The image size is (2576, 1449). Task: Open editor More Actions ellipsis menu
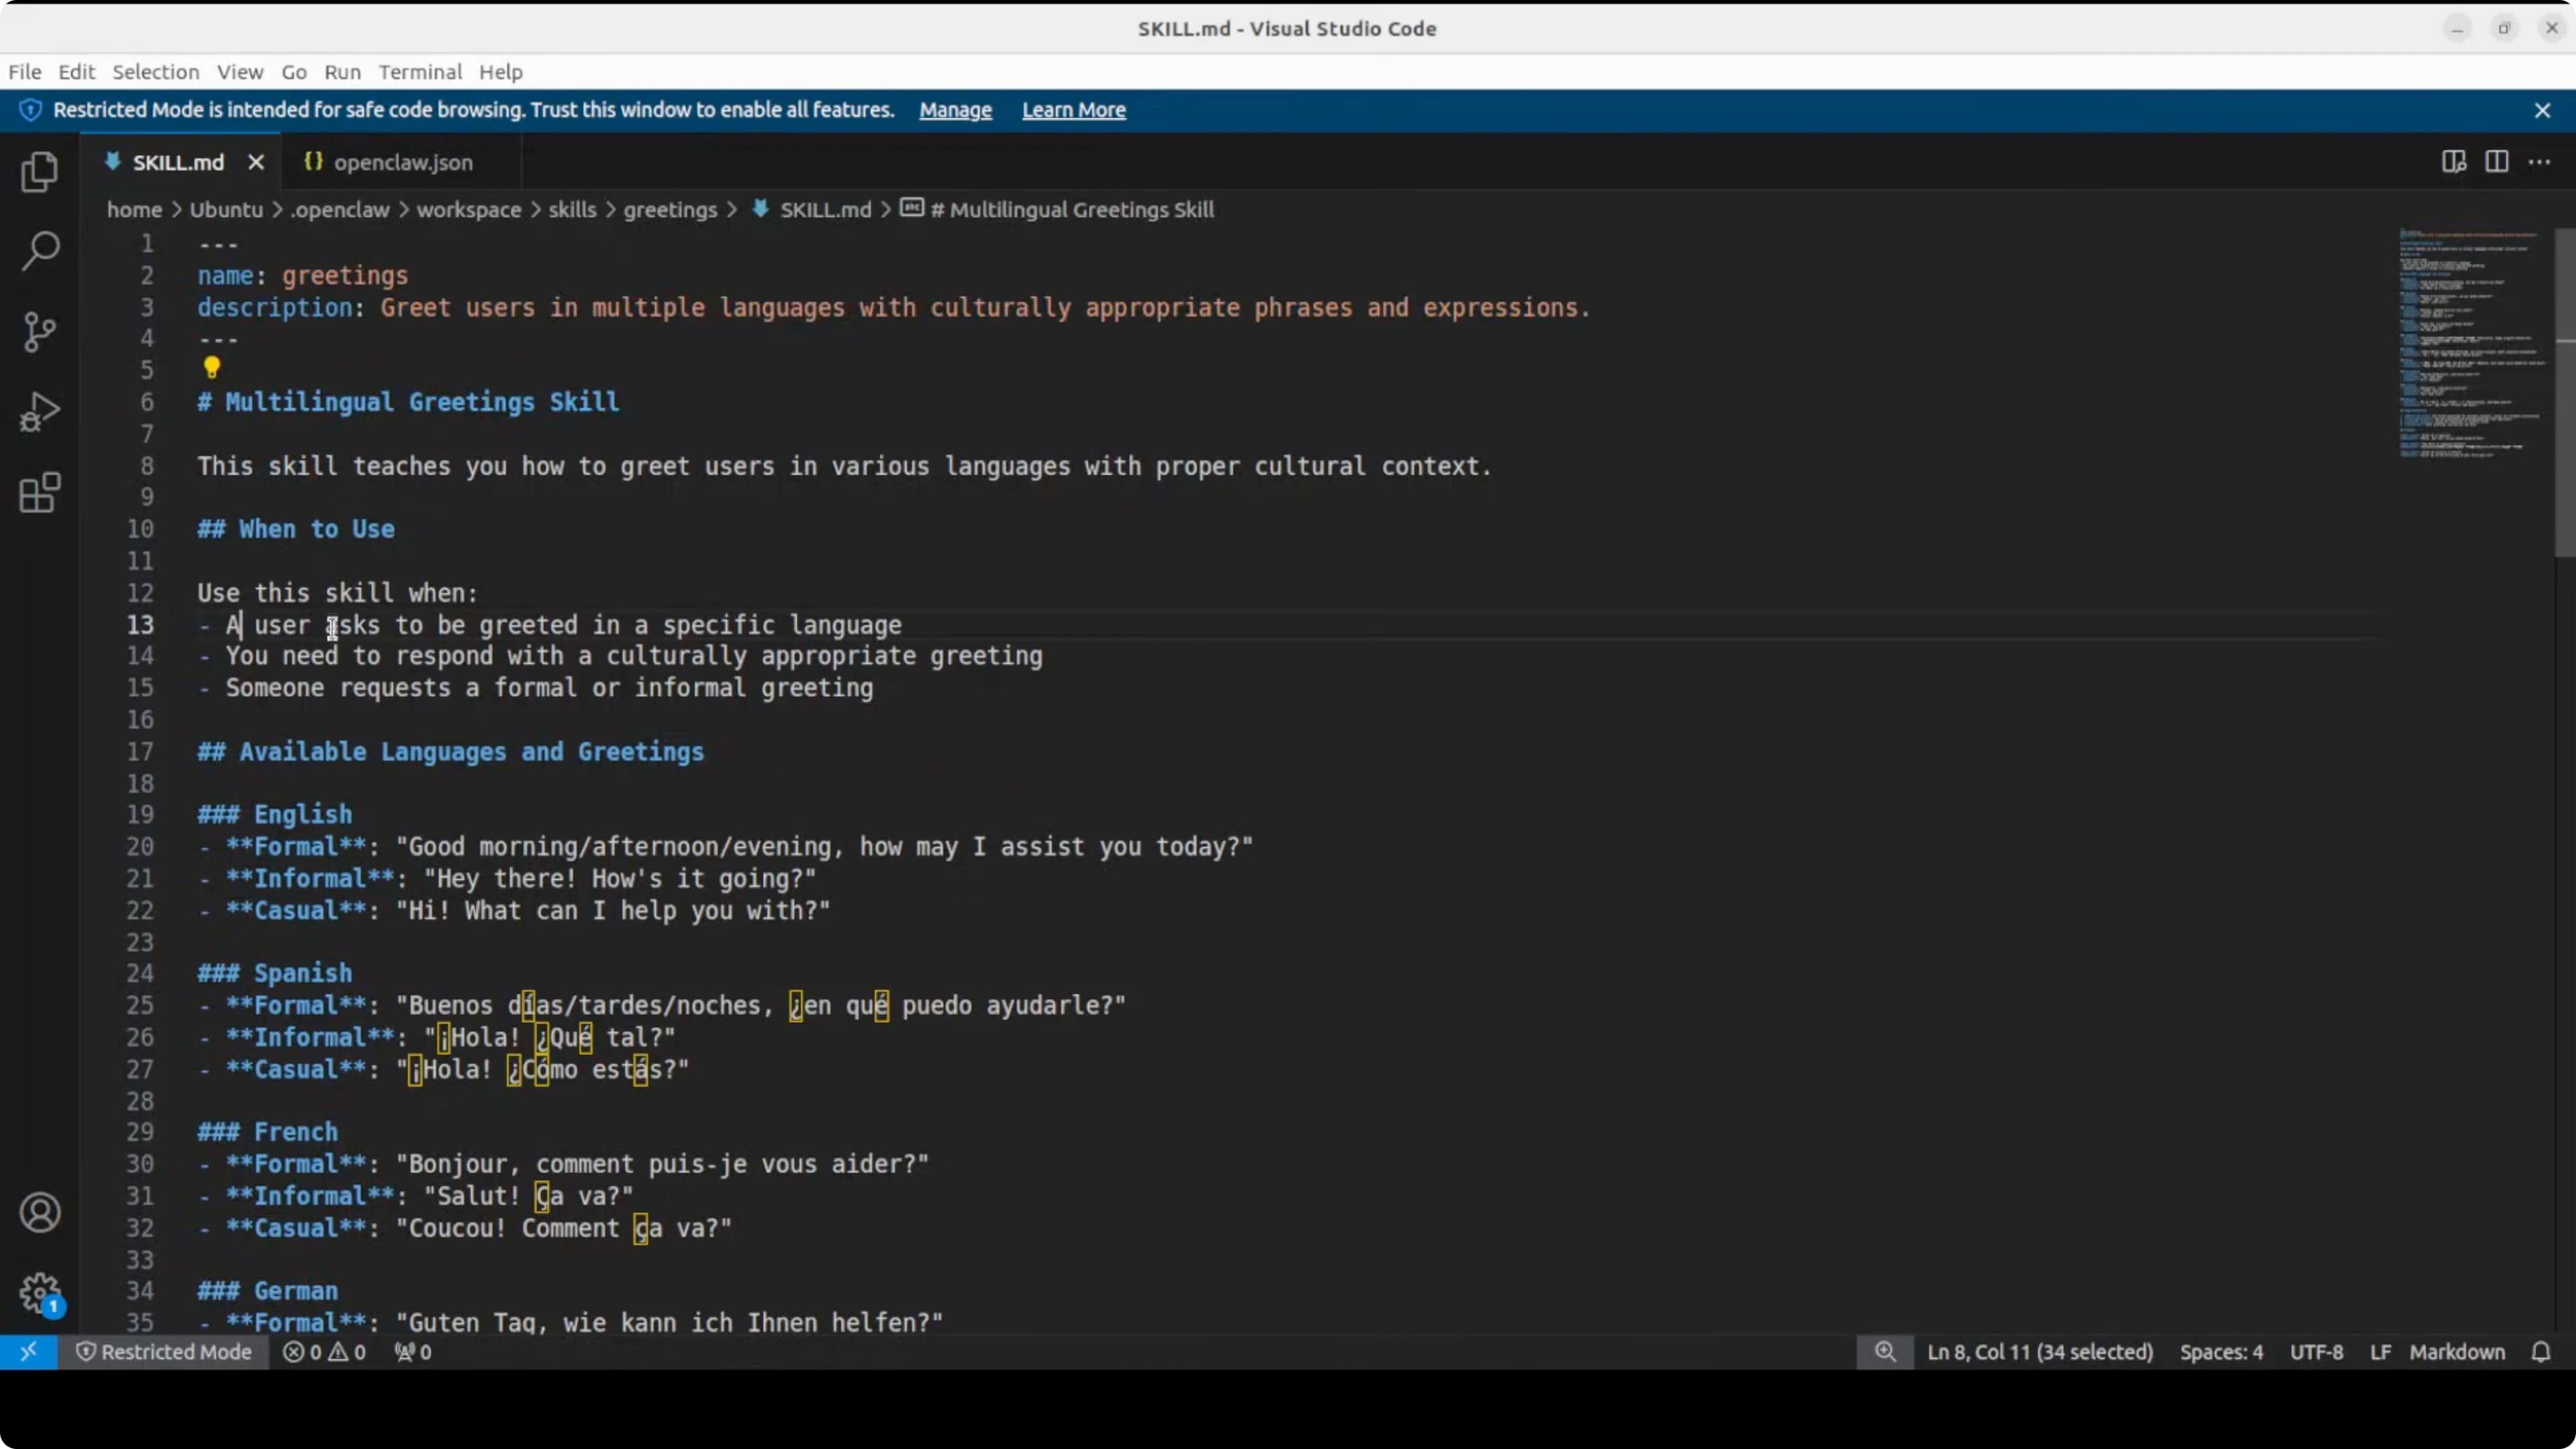coord(2539,162)
